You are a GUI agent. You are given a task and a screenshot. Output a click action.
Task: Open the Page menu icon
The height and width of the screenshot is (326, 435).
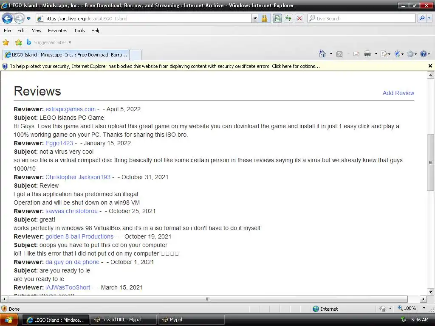pyautogui.click(x=385, y=54)
